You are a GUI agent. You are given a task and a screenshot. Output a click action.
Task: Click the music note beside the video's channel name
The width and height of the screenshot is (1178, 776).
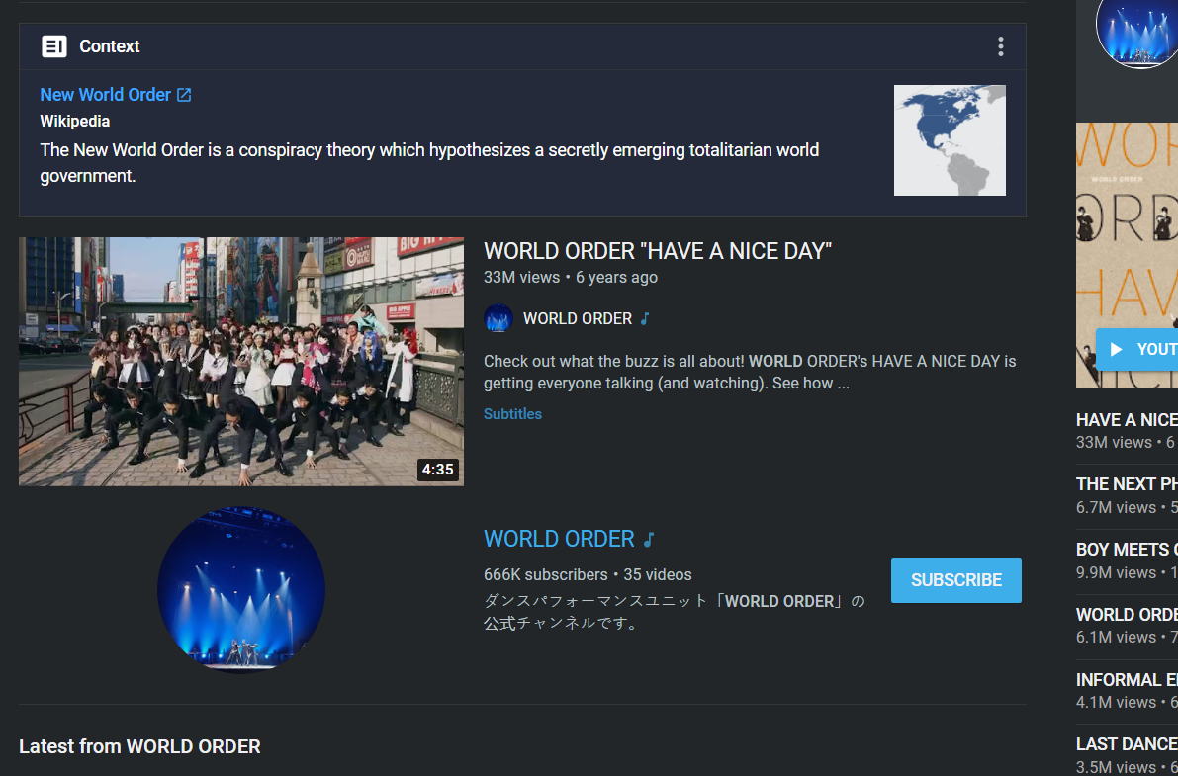point(645,319)
